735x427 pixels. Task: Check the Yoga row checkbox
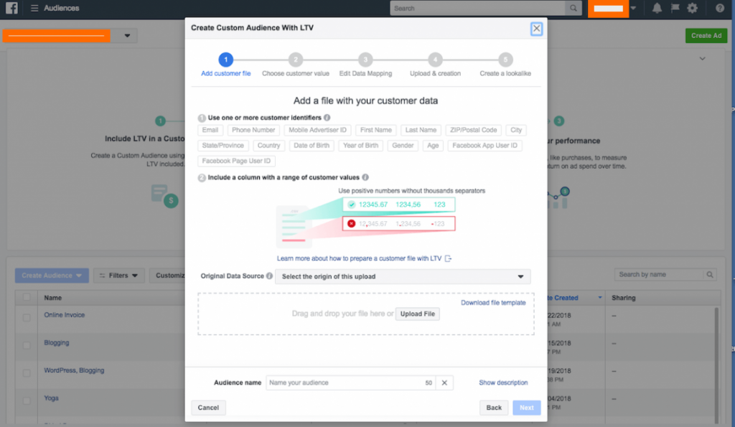[27, 400]
